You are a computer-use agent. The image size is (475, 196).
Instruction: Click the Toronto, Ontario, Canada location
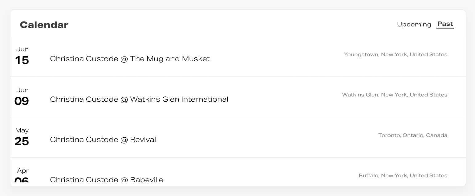(x=413, y=135)
